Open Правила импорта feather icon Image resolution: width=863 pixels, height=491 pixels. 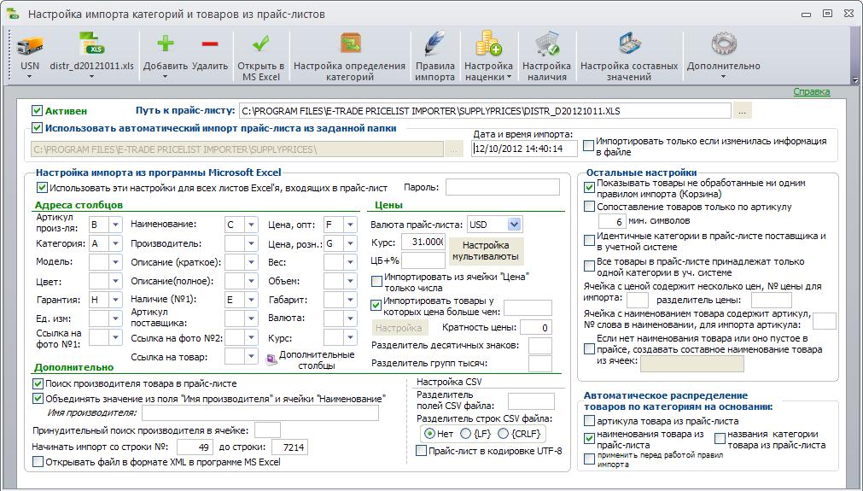coord(434,44)
